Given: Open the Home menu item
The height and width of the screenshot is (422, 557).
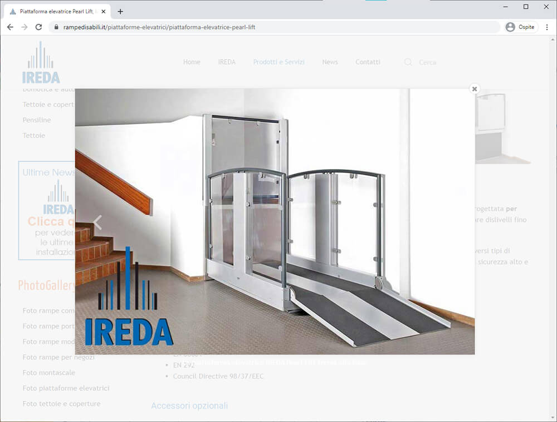Looking at the screenshot, I should [192, 62].
